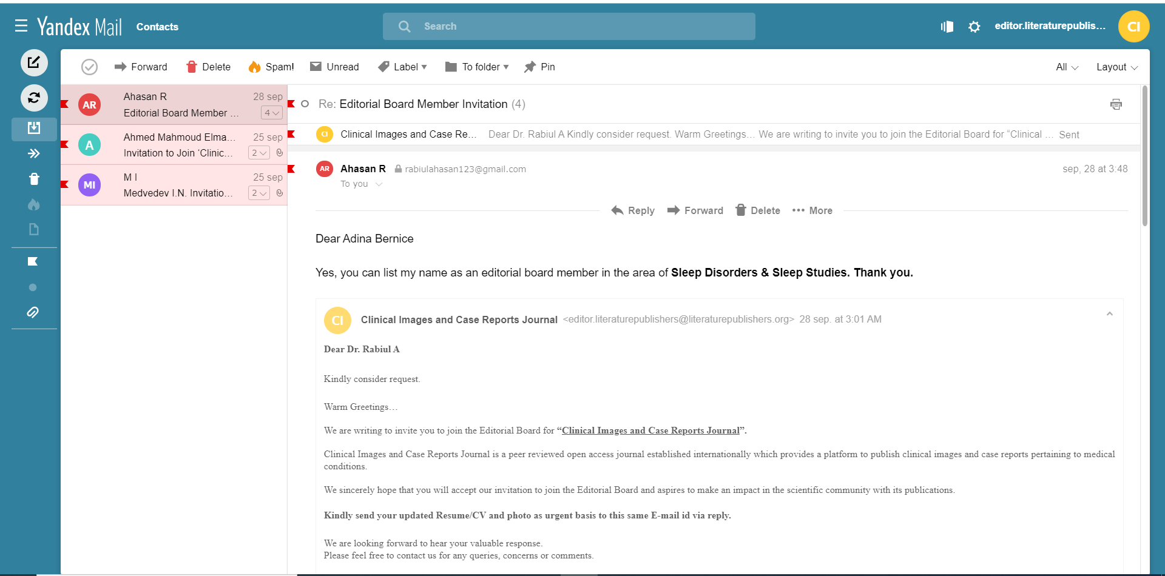Click Reply in the message actions

pos(633,210)
